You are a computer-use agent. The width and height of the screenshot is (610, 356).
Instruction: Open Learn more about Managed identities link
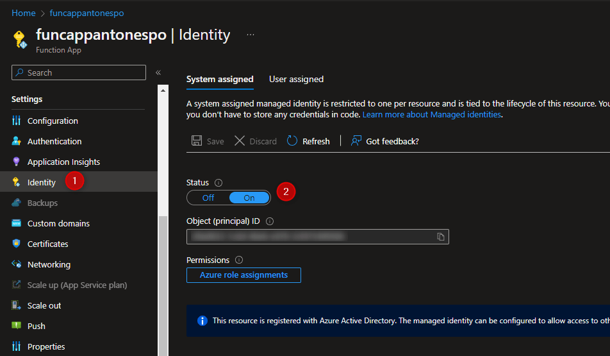(431, 115)
